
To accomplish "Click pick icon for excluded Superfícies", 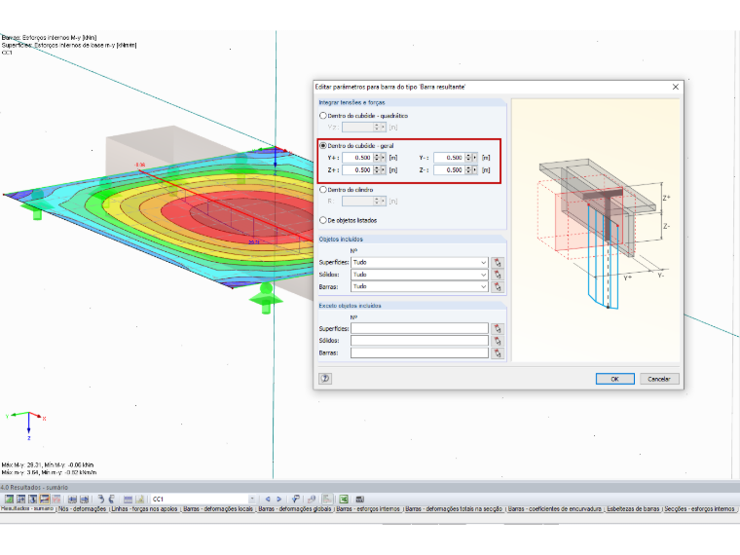I will [498, 328].
